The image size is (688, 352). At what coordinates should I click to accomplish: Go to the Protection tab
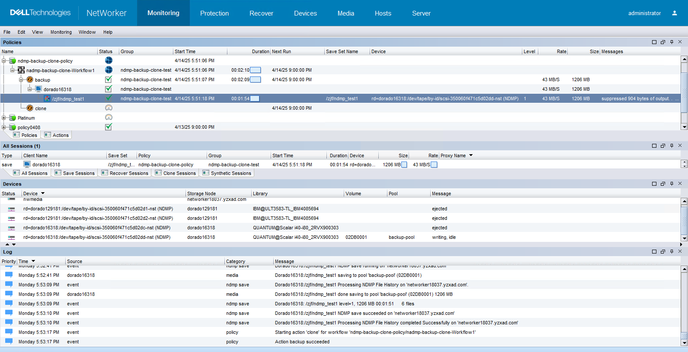pos(214,13)
